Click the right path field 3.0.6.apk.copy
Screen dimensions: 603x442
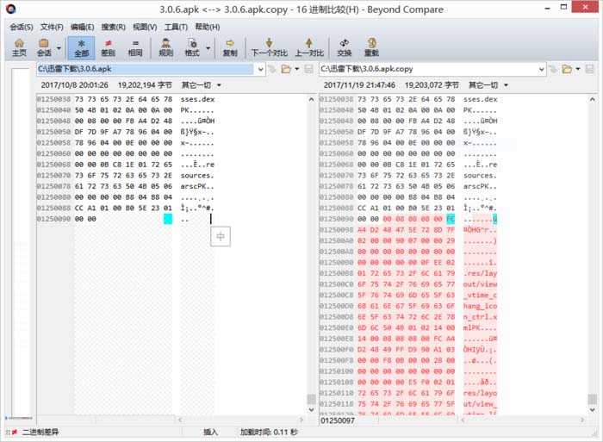point(427,69)
